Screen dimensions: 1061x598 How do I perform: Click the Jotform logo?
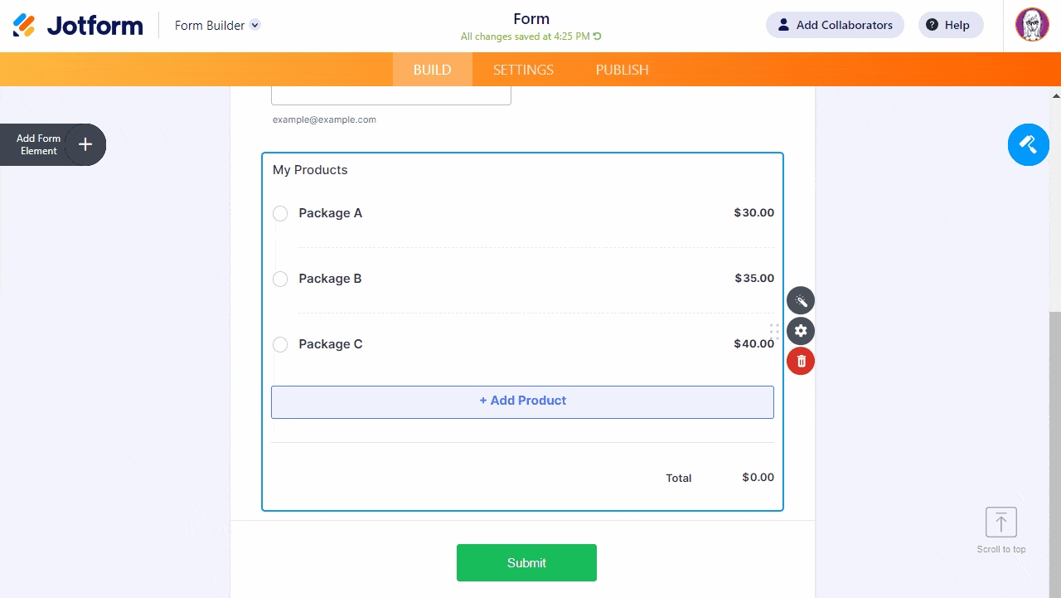pos(78,26)
